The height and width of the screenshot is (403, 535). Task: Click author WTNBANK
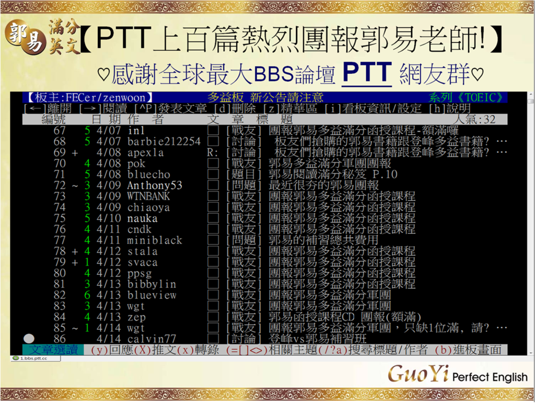pyautogui.click(x=148, y=196)
